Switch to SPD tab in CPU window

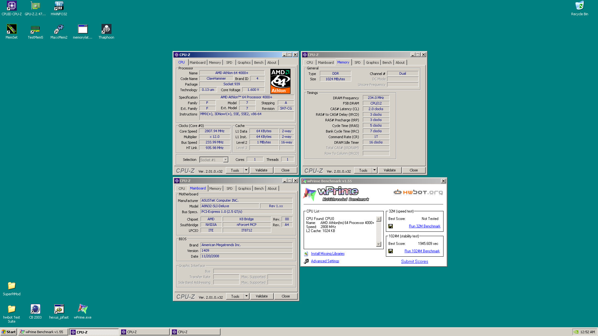pyautogui.click(x=229, y=63)
